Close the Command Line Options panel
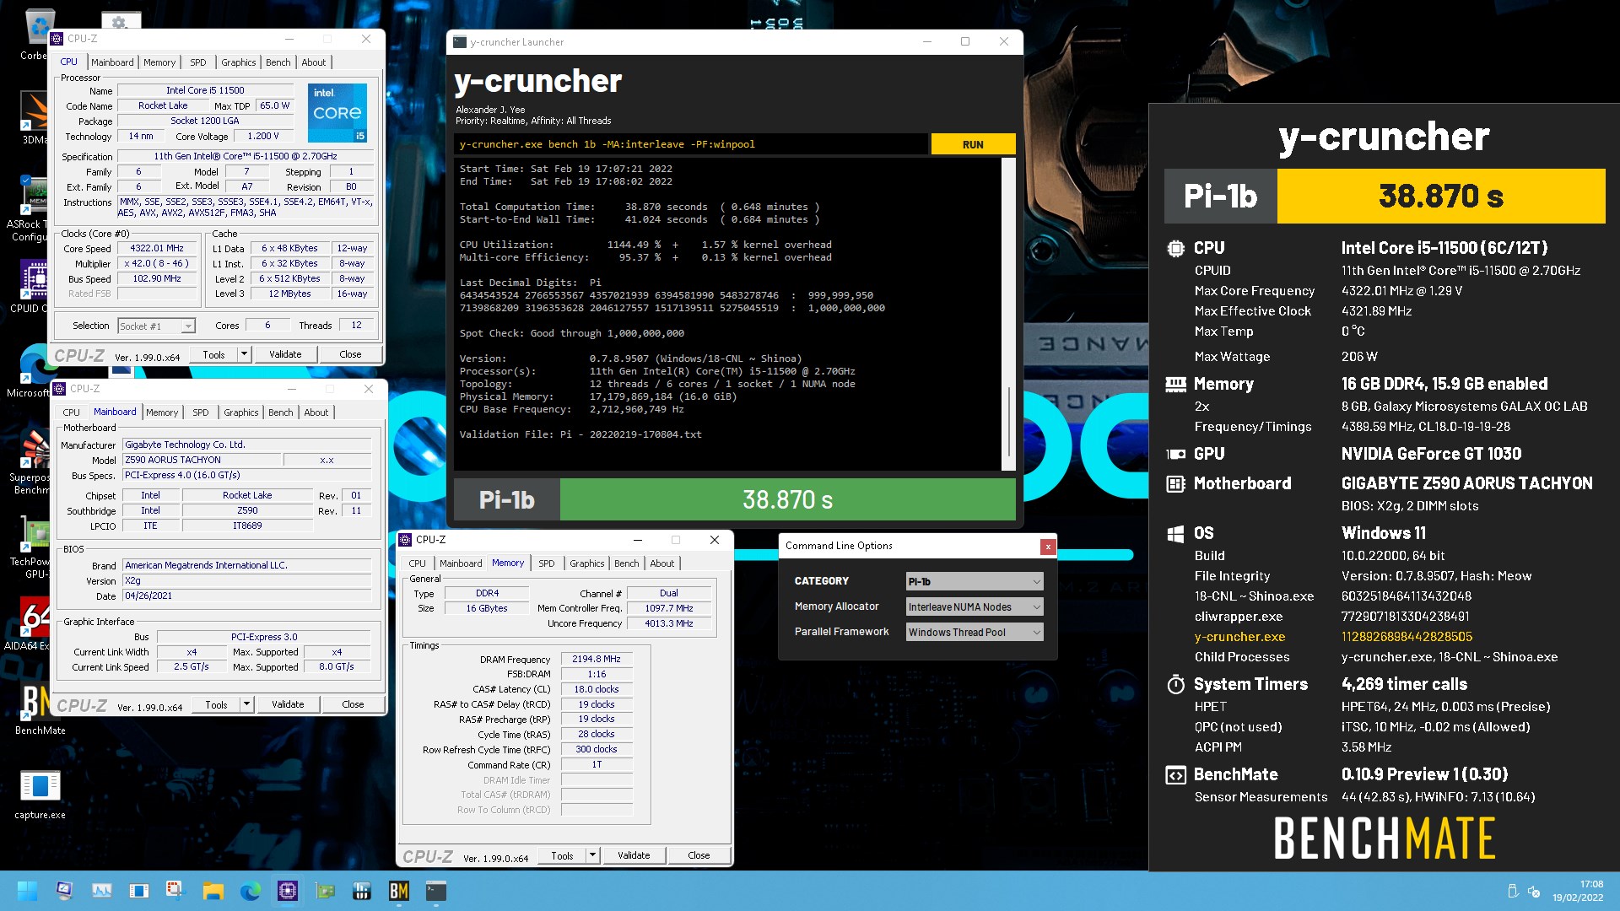This screenshot has width=1620, height=911. click(1048, 547)
